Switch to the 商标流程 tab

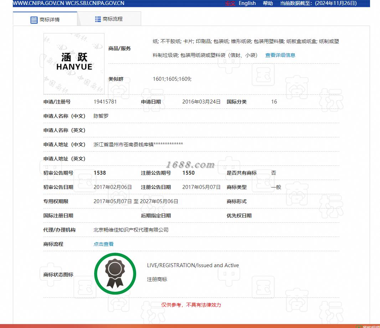coord(109,19)
